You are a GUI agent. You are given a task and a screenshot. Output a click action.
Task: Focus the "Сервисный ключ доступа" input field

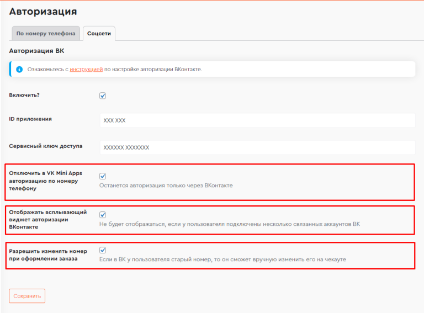[x=257, y=147]
